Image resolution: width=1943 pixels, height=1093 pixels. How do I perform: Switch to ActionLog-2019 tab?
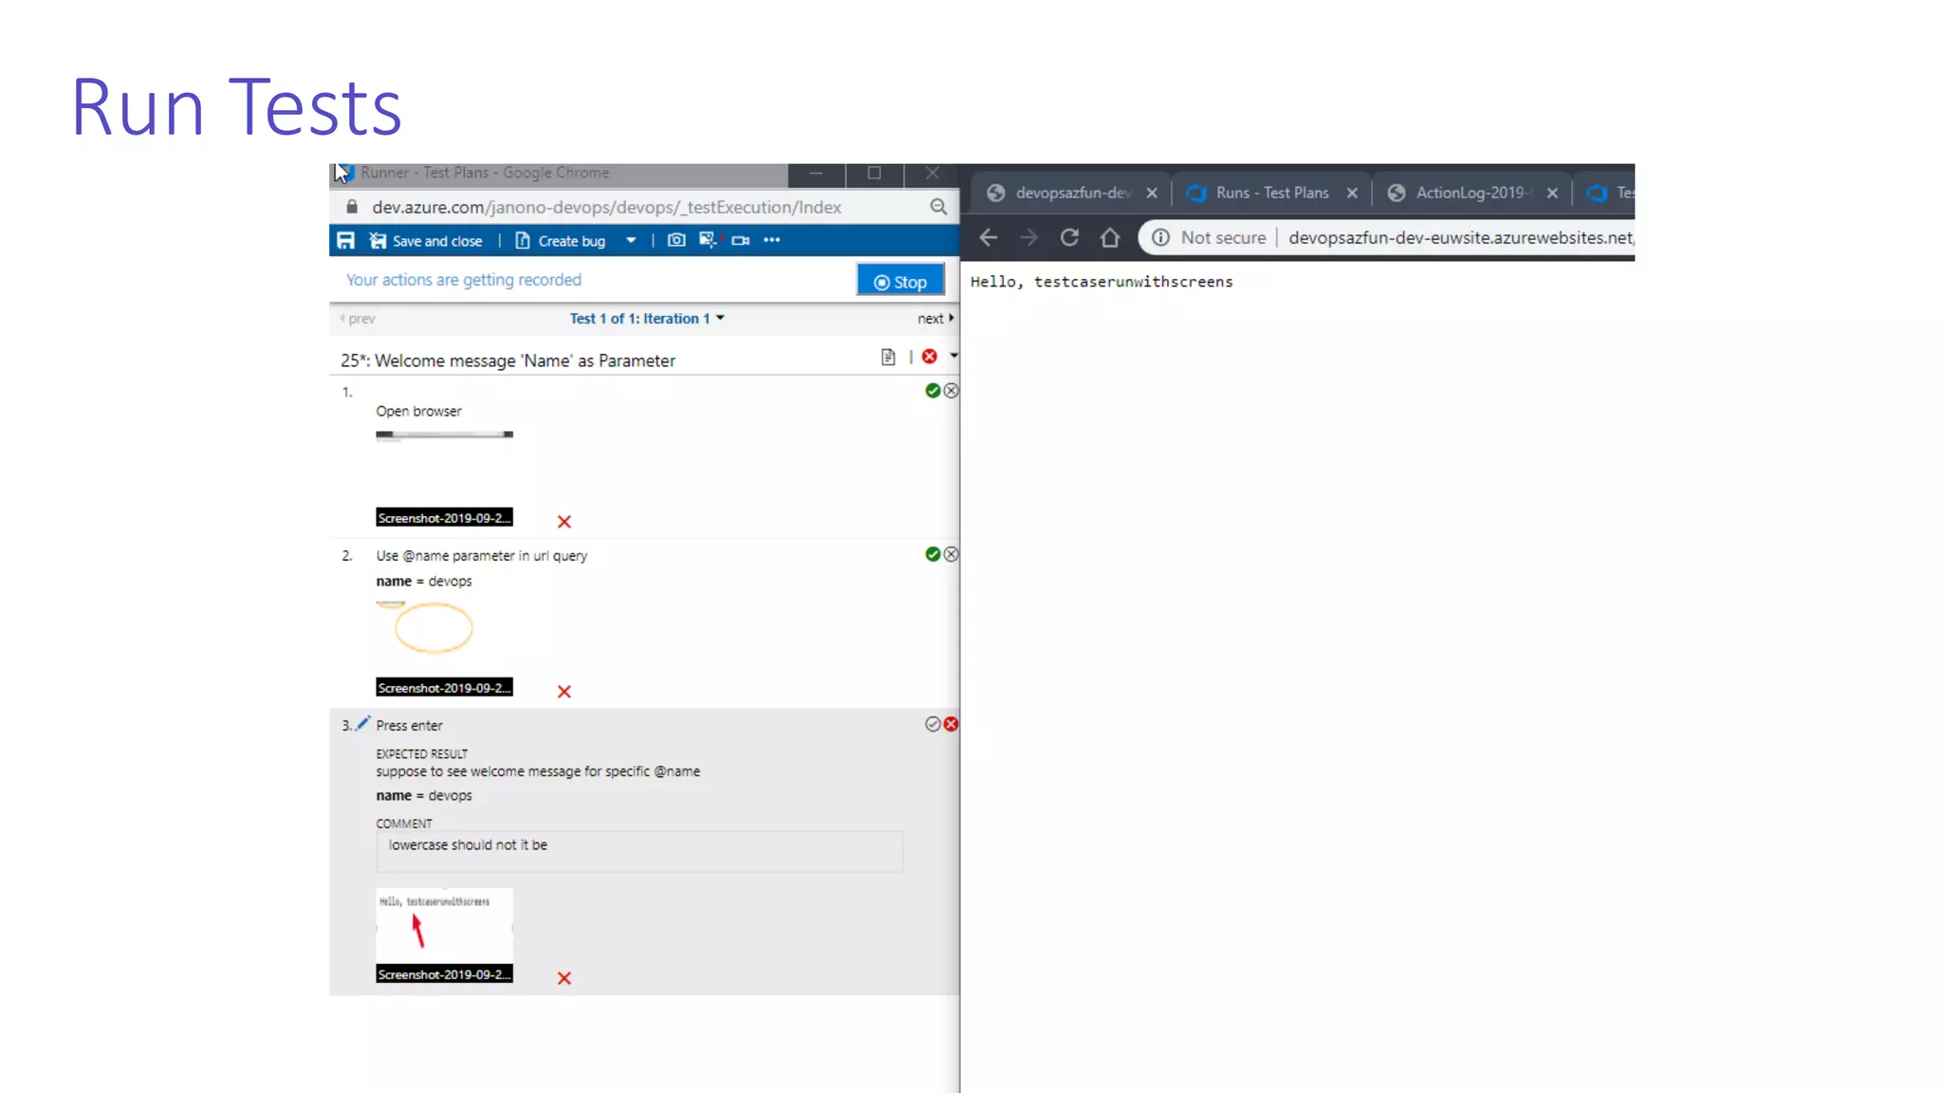pyautogui.click(x=1472, y=194)
